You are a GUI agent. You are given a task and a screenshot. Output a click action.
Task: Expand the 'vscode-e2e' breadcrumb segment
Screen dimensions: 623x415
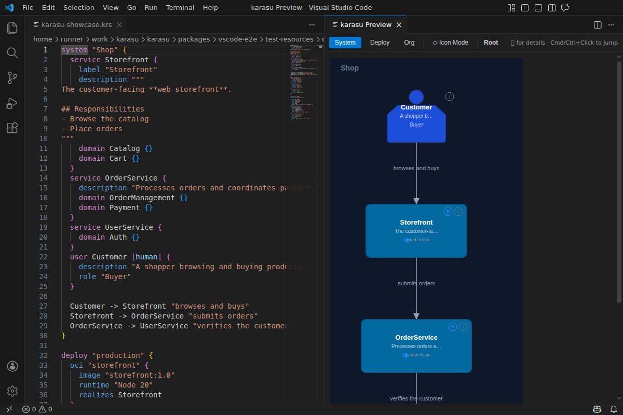pos(237,39)
